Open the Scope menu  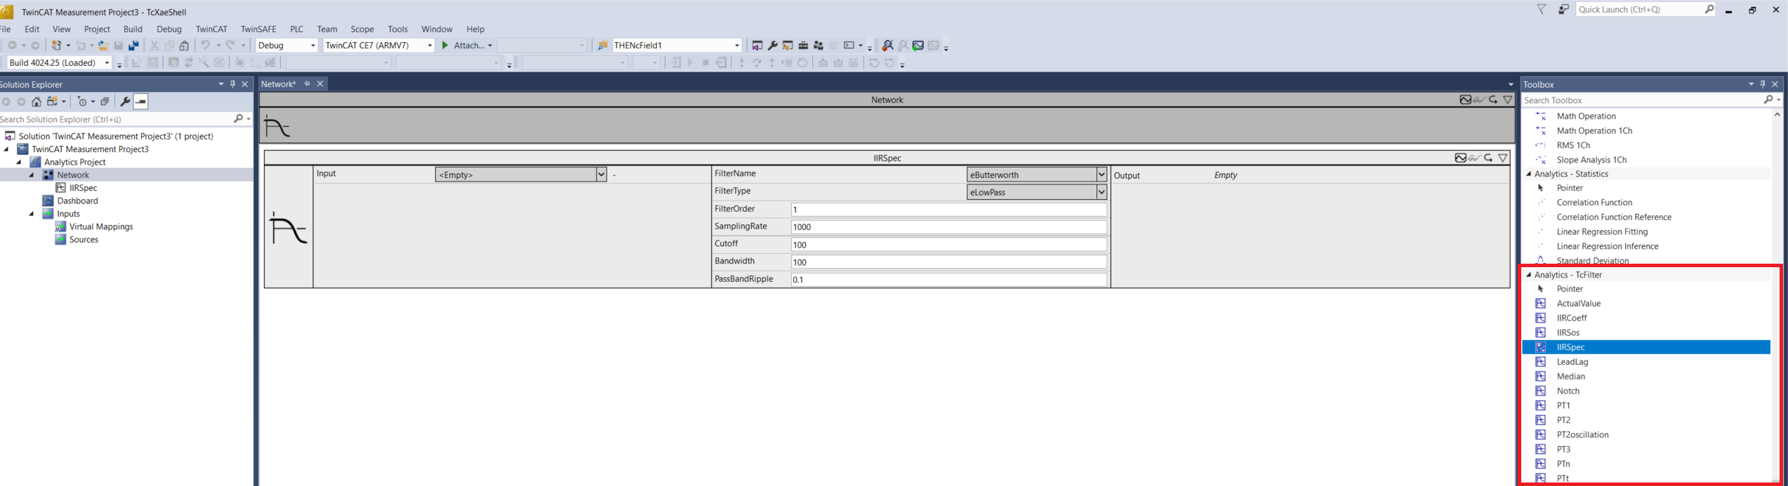pos(362,29)
